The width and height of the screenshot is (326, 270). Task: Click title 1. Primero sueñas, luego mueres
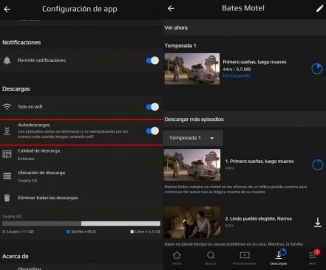click(x=259, y=161)
